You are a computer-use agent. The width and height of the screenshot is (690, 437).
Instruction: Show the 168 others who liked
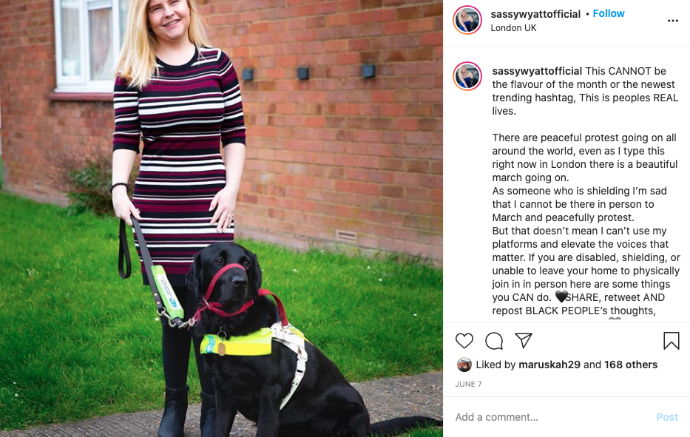(x=631, y=365)
